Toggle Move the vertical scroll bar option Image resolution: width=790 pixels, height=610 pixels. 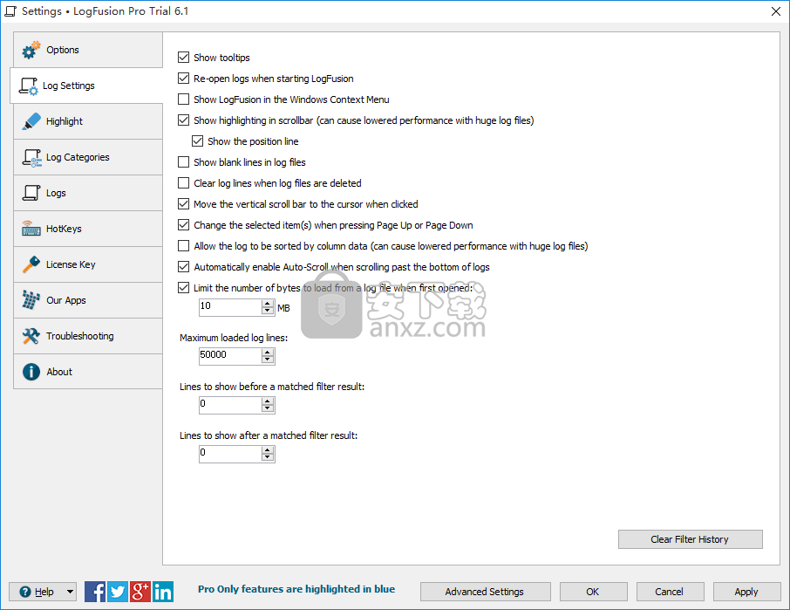point(183,204)
